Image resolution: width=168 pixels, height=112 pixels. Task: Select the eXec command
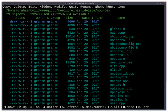tap(121, 7)
